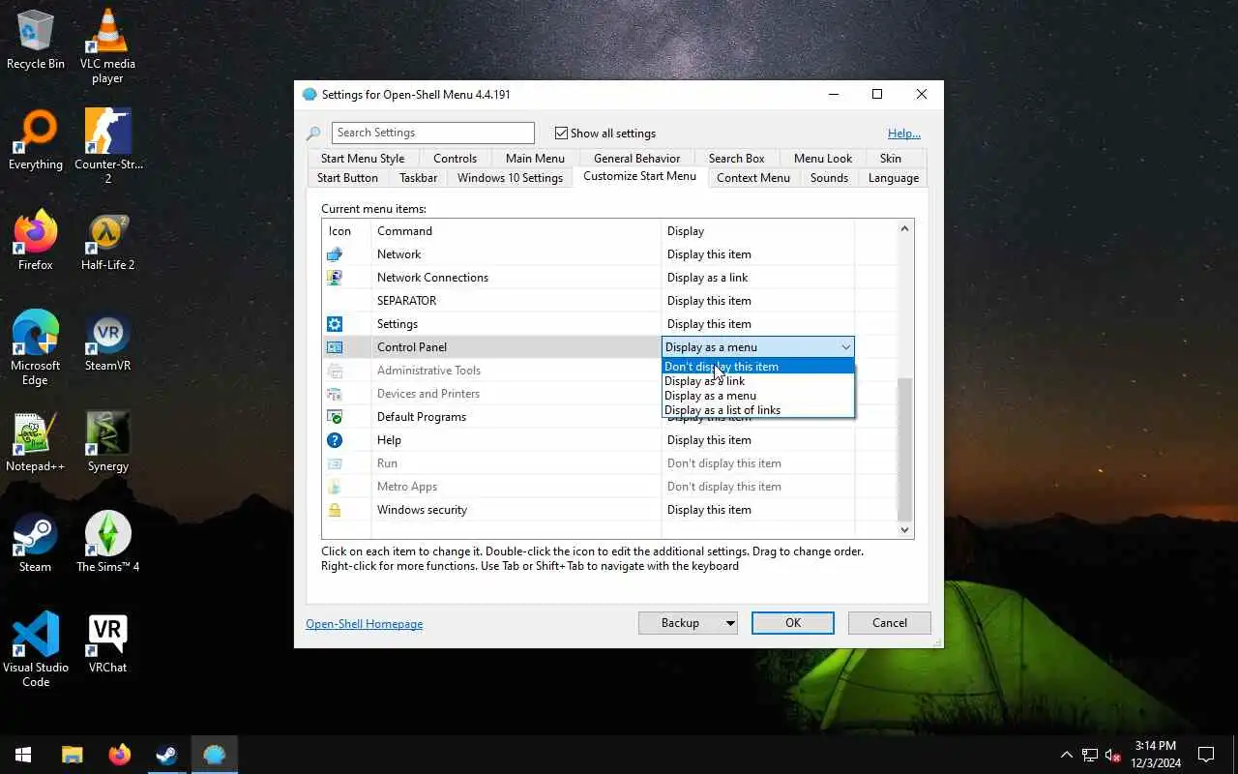
Task: Click the Cancel button
Action: point(890,623)
